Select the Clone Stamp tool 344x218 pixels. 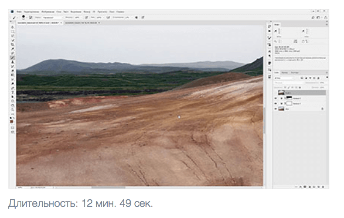12,62
